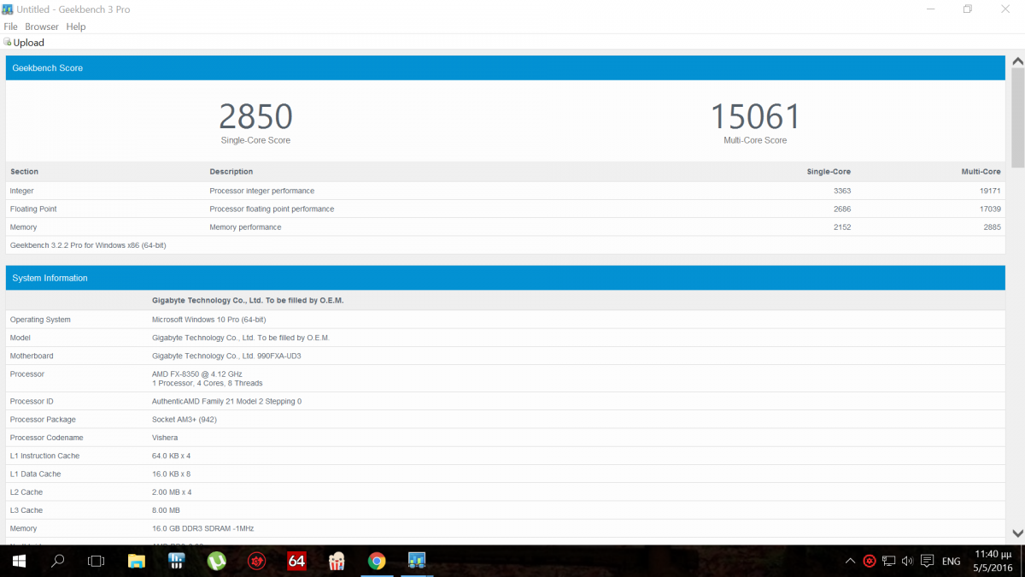Open the Action Center notifications icon
The width and height of the screenshot is (1025, 577).
coord(927,561)
